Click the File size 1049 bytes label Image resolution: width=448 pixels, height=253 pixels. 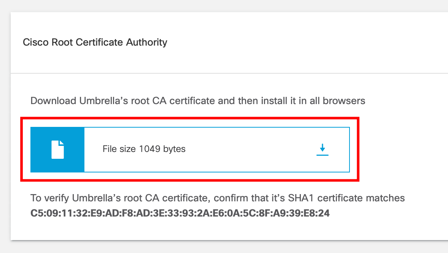(x=144, y=149)
